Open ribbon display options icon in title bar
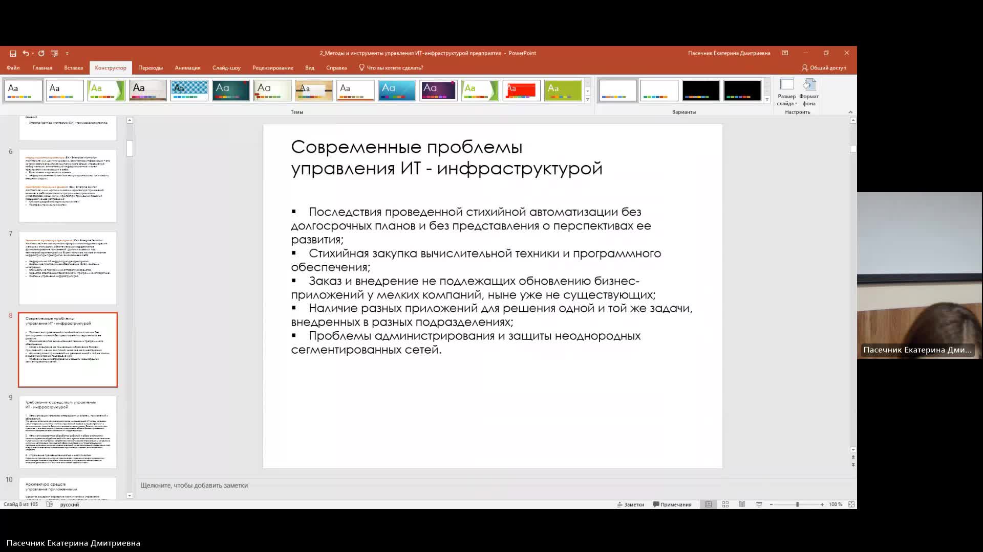This screenshot has width=983, height=552. point(785,53)
